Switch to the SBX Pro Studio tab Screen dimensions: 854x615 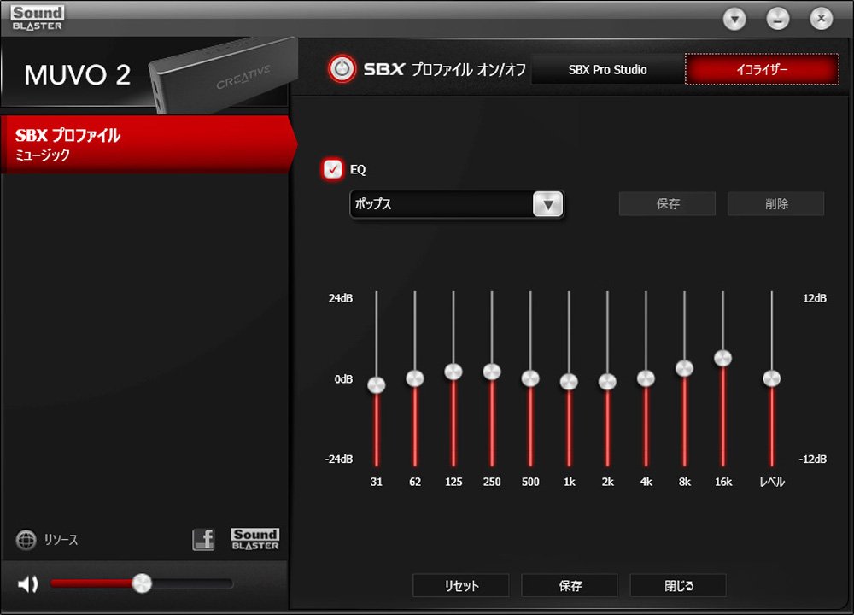click(607, 70)
